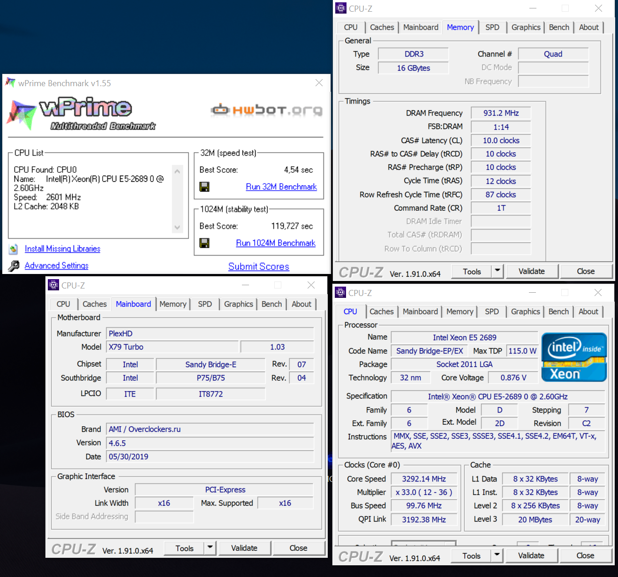Close the wPrime Benchmark window
Viewport: 618px width, 577px height.
319,83
